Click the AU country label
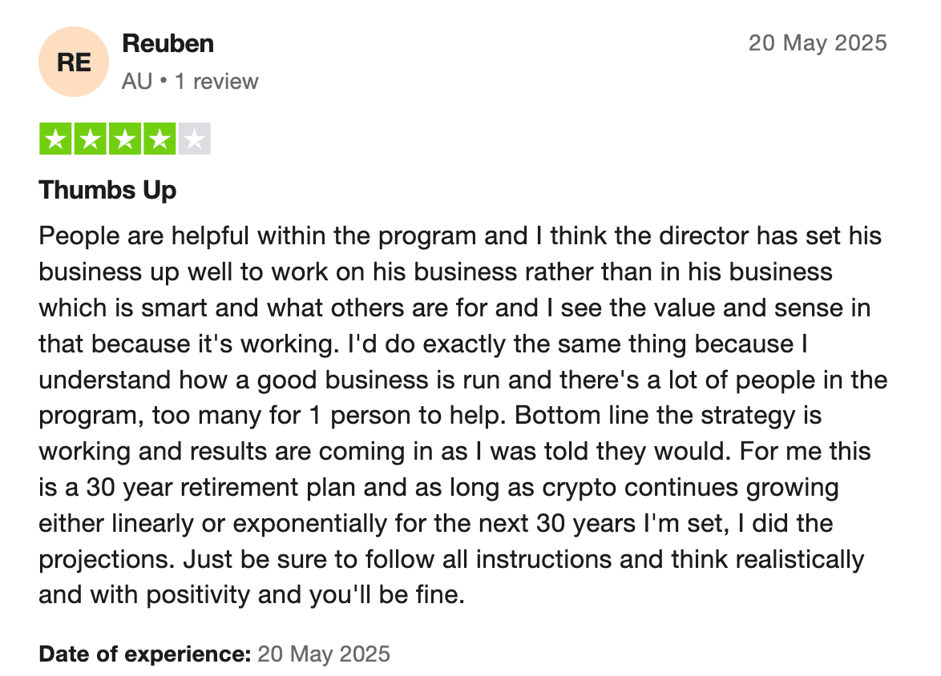The height and width of the screenshot is (676, 941). 136,82
